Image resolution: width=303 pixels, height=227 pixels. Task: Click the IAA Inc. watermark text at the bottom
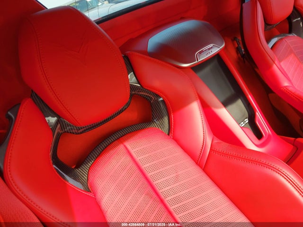[151, 224]
